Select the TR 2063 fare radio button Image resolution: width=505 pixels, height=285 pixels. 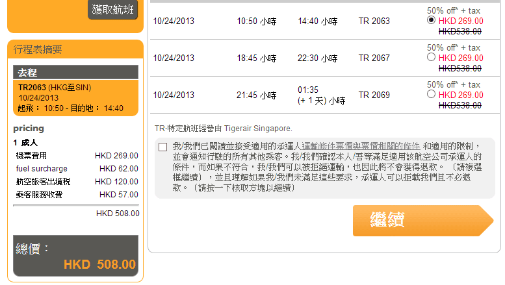coord(432,21)
